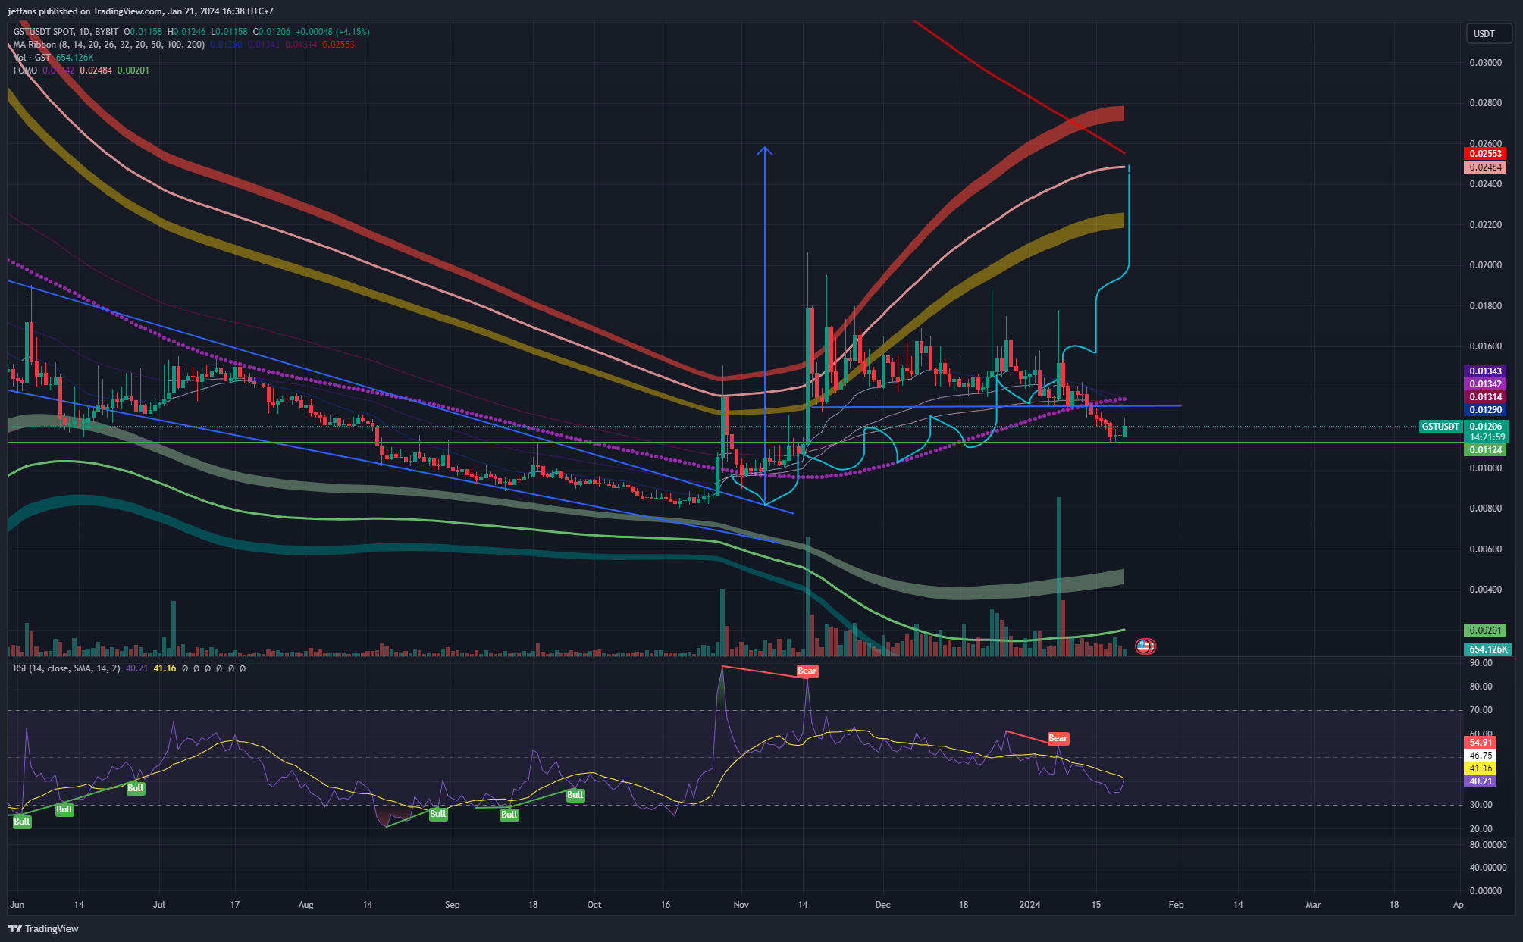
Task: Click the C0.01206 close value in legend
Action: pyautogui.click(x=271, y=32)
